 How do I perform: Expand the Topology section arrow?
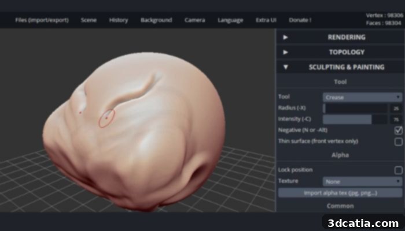[x=285, y=53]
